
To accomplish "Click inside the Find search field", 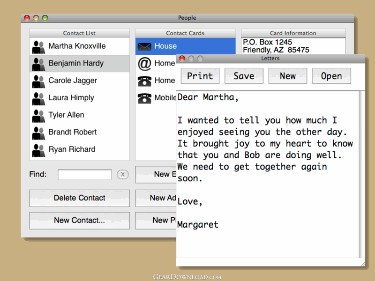I will click(x=85, y=175).
